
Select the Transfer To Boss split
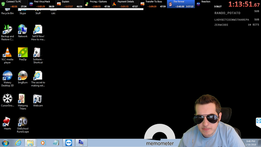[153, 4]
